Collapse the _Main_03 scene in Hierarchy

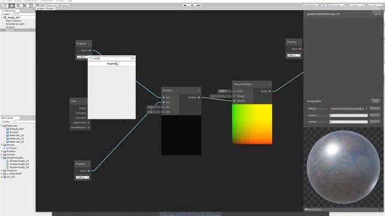[x=2, y=17]
